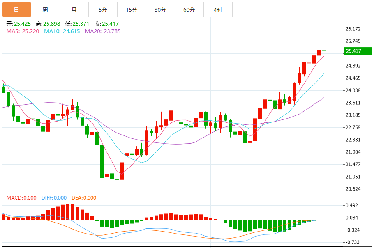The height and width of the screenshot is (248, 374).
Task: Click the 24.465 price axis label
Action: pyautogui.click(x=353, y=78)
